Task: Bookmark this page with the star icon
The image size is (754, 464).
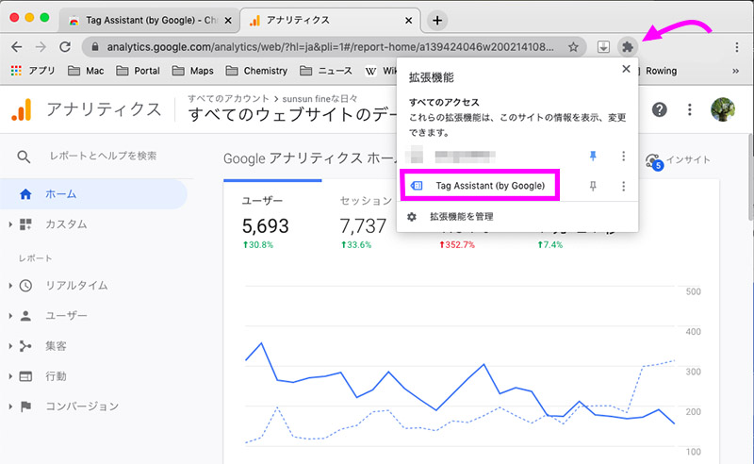Action: [573, 47]
